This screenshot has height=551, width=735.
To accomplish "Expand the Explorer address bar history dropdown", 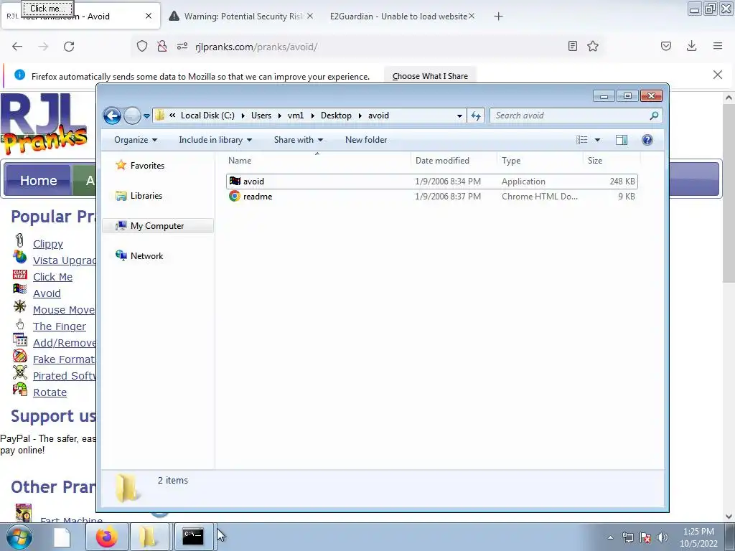I will click(459, 116).
